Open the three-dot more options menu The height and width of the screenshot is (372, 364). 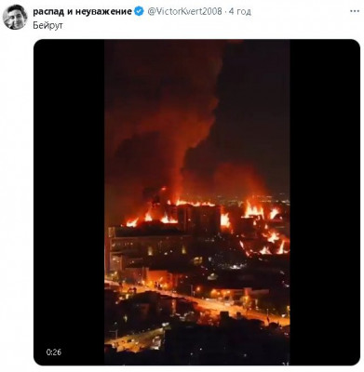355,11
